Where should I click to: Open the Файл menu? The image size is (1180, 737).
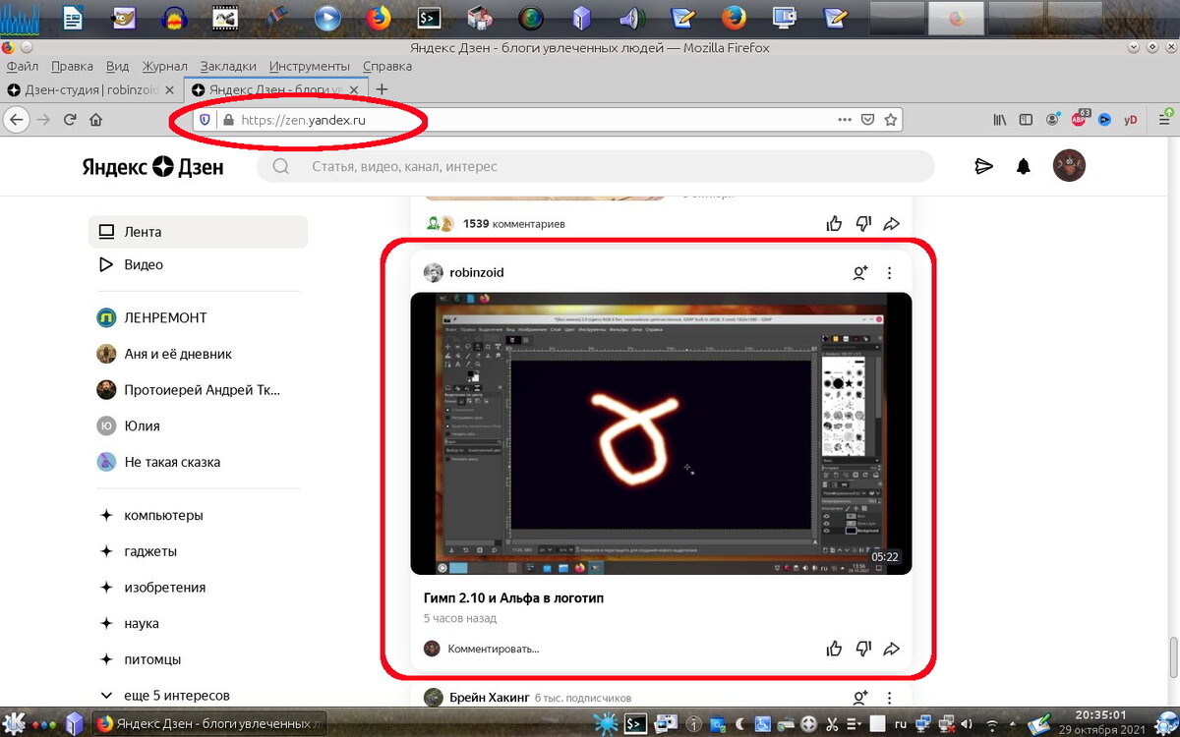tap(23, 66)
